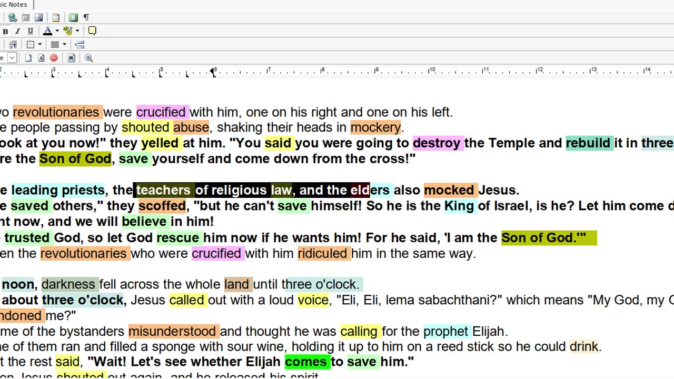Click the word "scoffed"

click(162, 206)
